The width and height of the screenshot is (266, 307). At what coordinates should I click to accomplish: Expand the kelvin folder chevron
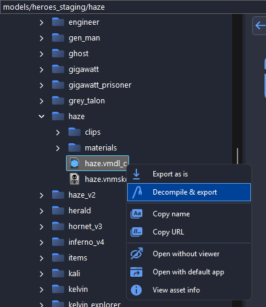(41, 289)
